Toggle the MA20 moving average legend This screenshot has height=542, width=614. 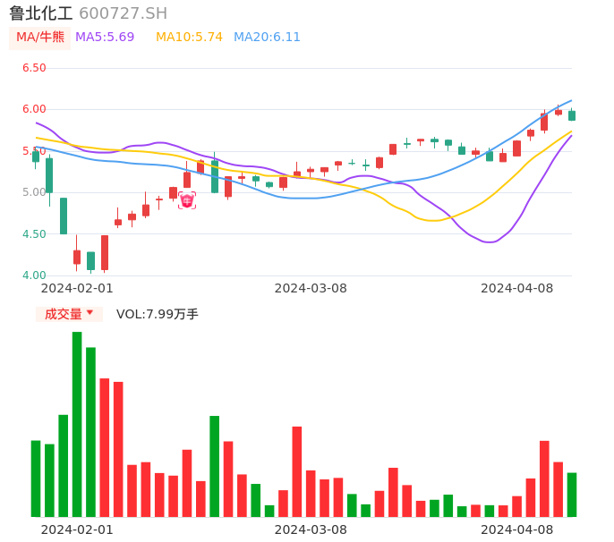pos(267,38)
